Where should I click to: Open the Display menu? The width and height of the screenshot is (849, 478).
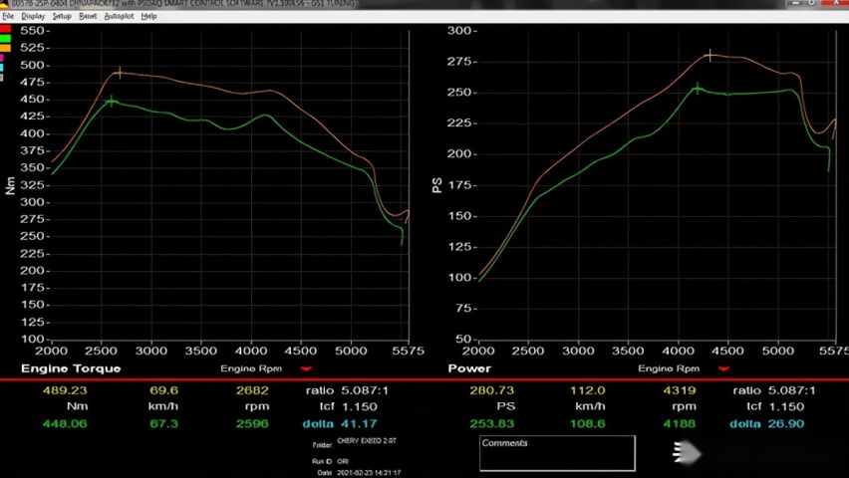click(x=33, y=16)
